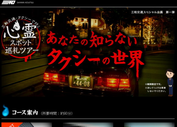Screen dimensions: 177x127
Task: Open the rightmost course spot thumbnail
Action: pyautogui.click(x=149, y=125)
